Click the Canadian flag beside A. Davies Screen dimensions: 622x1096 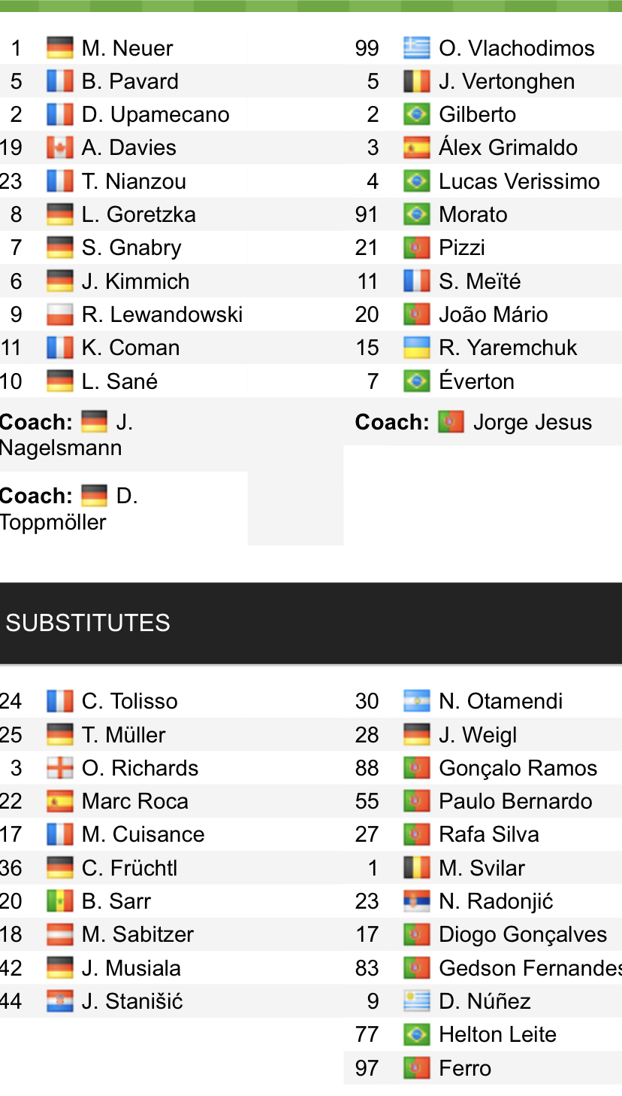(59, 147)
